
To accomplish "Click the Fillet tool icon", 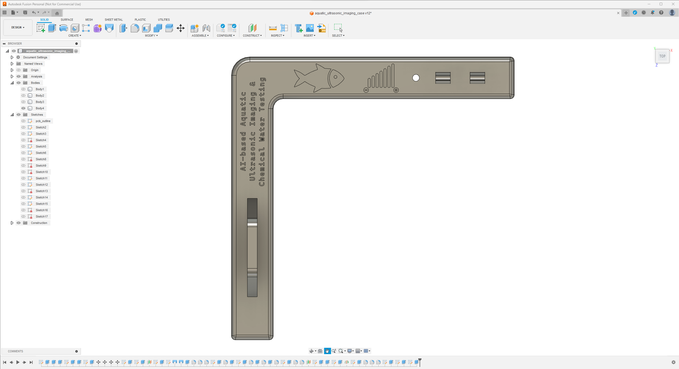I will click(135, 29).
